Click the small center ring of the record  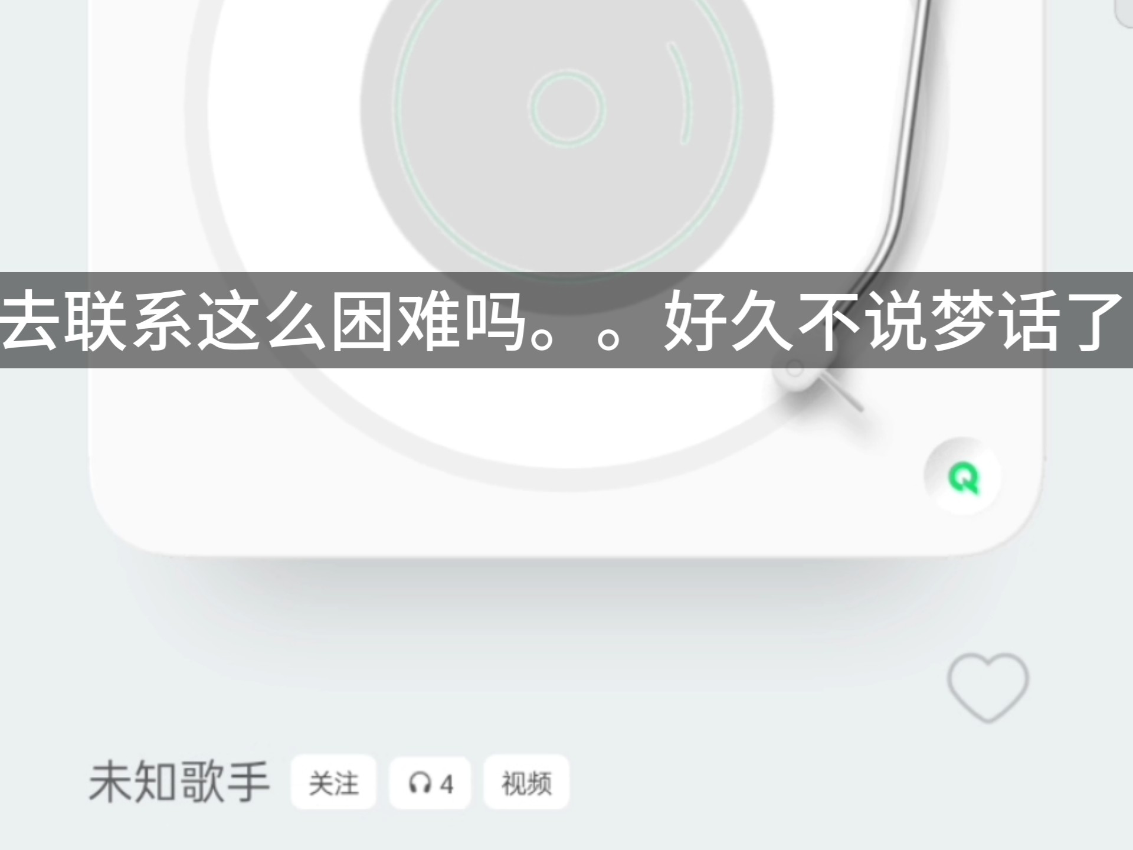pos(567,107)
